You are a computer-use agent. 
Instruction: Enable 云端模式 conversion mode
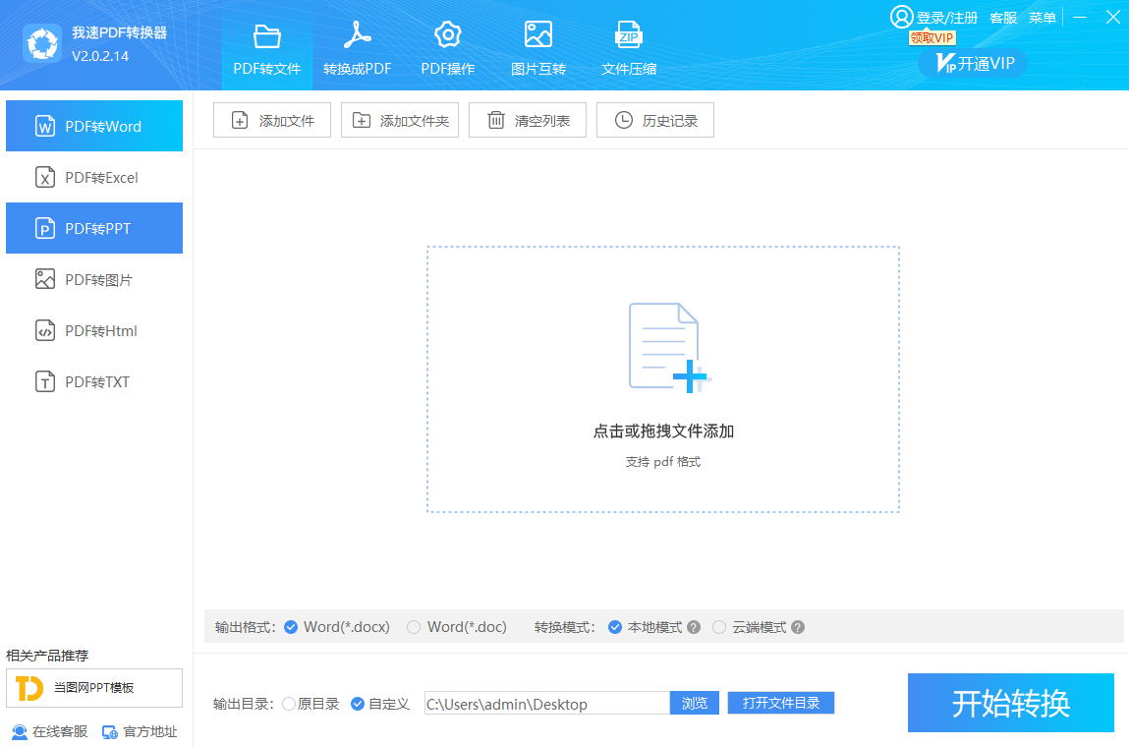pyautogui.click(x=719, y=627)
